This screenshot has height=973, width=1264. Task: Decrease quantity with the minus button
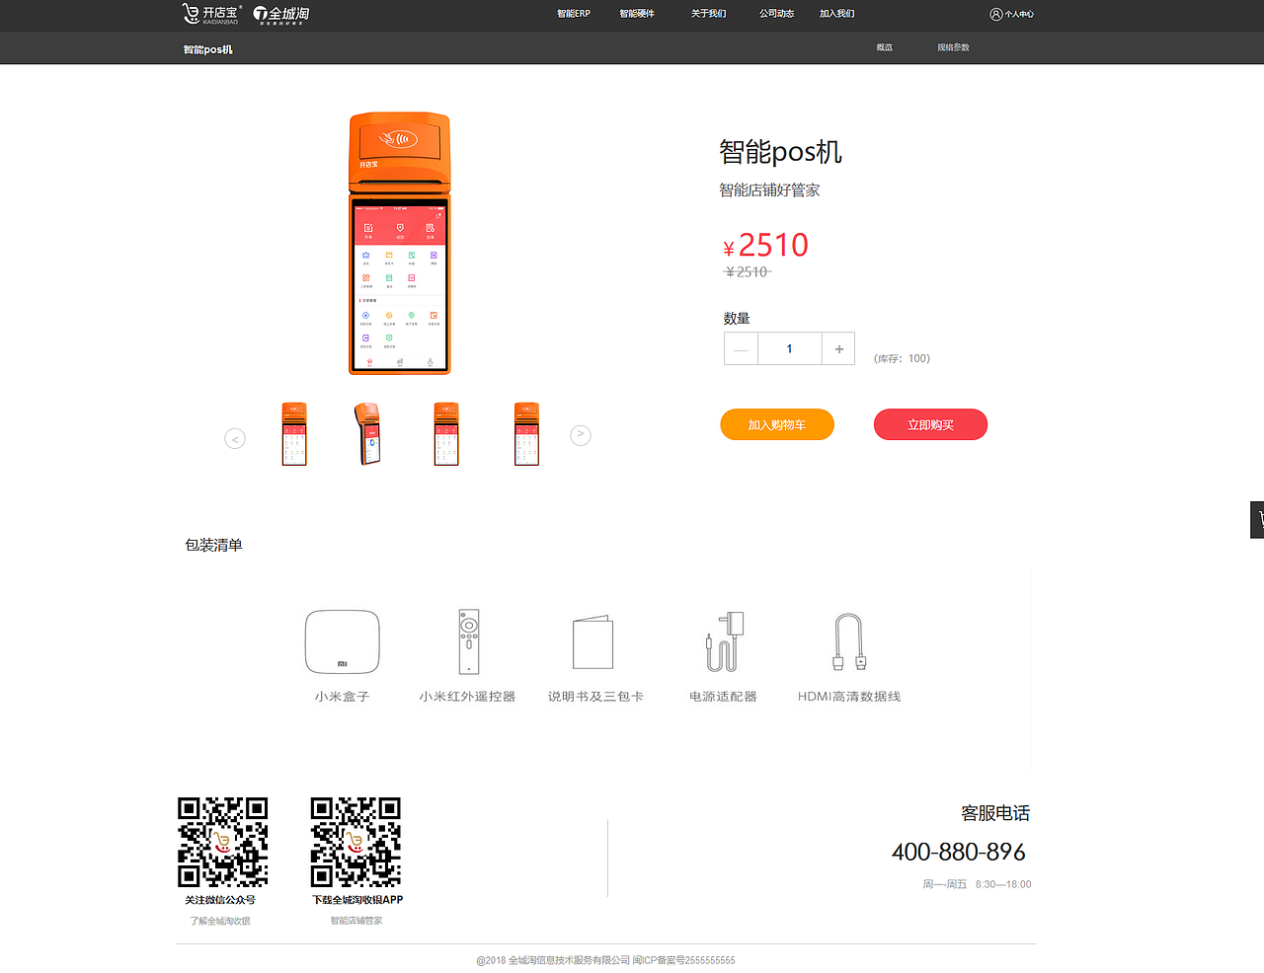pos(741,348)
